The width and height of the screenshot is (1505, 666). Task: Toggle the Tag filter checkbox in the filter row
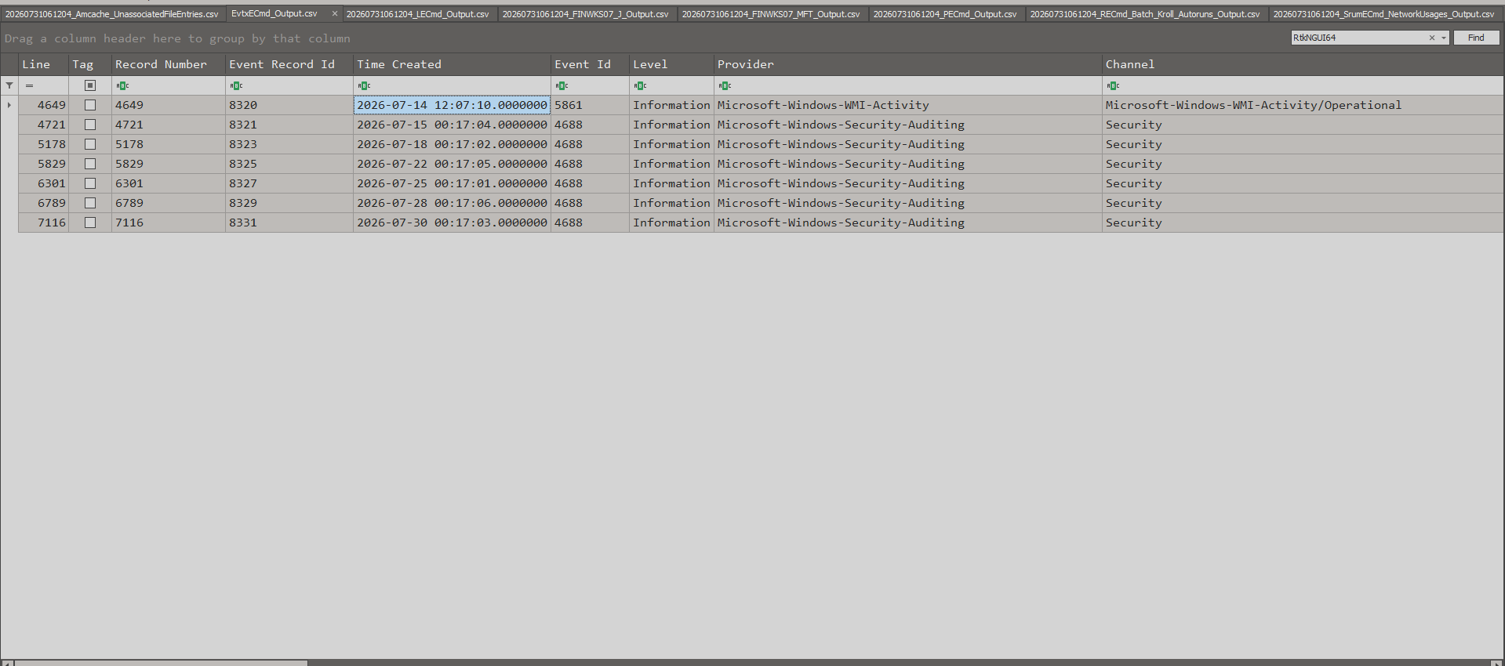click(90, 85)
